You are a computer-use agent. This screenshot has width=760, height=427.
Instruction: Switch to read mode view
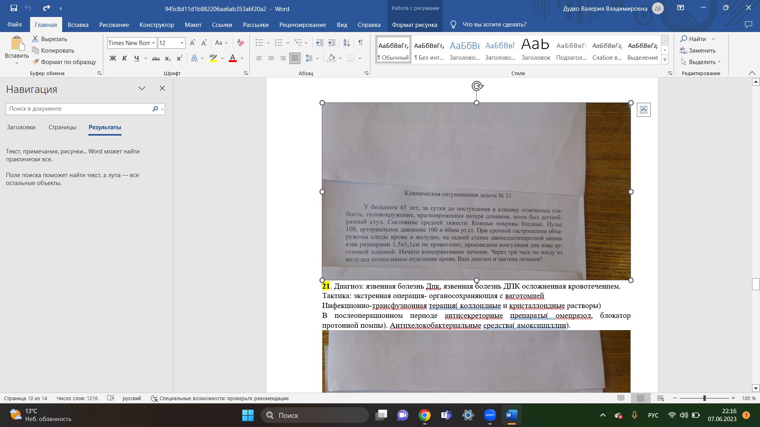click(621, 398)
